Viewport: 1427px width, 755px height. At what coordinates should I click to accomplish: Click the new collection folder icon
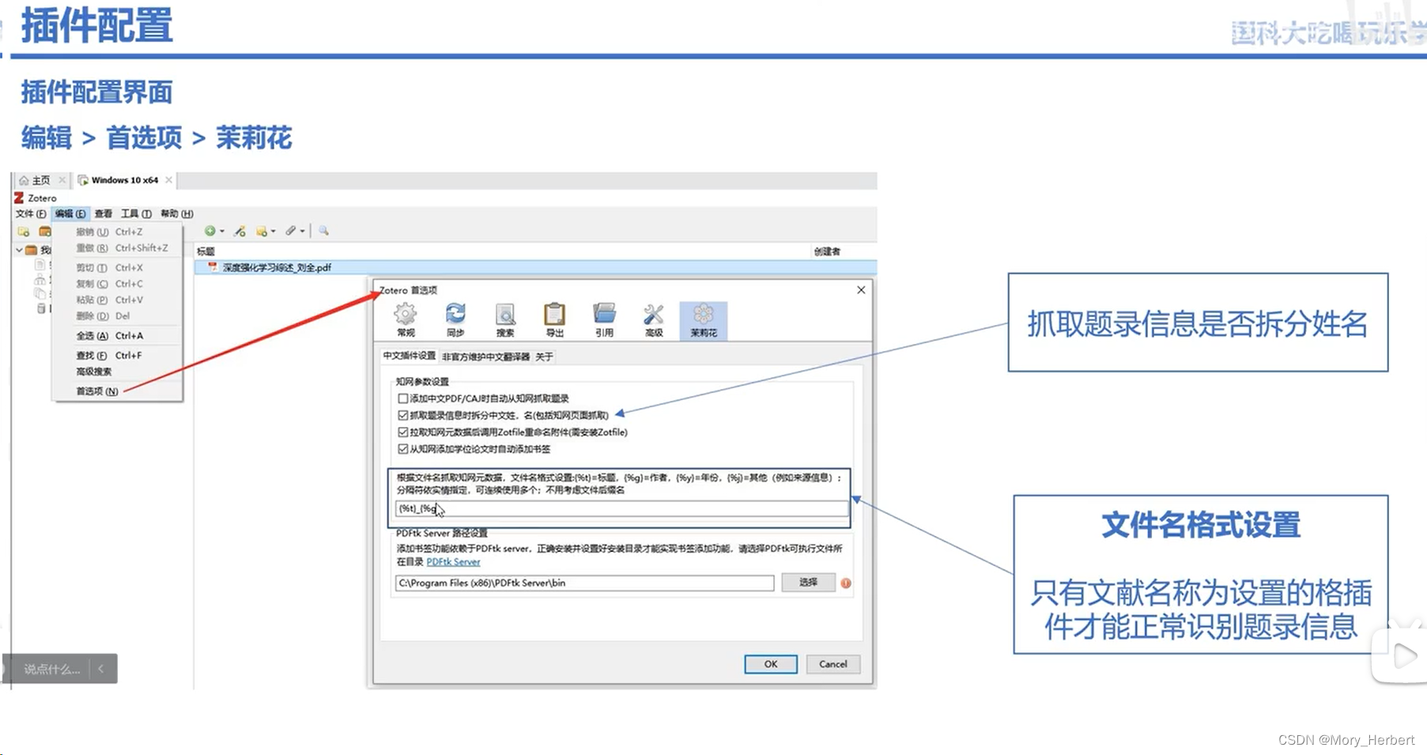[24, 231]
